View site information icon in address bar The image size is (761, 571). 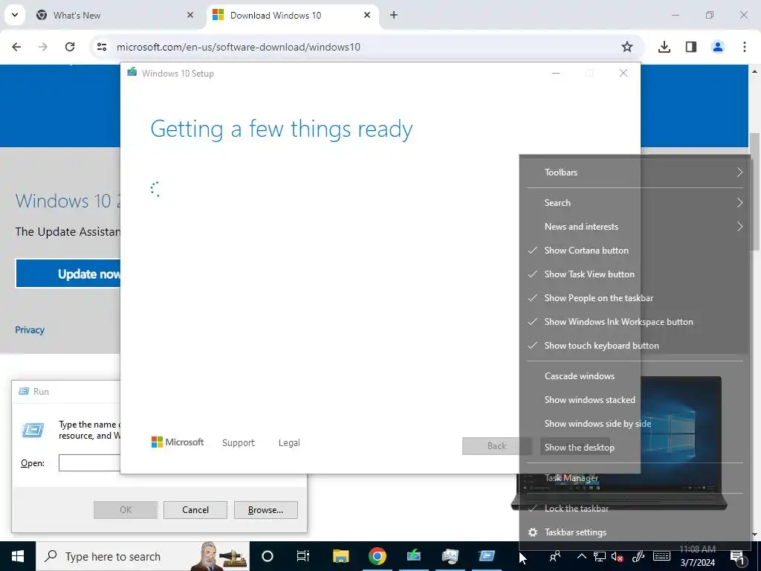click(101, 47)
